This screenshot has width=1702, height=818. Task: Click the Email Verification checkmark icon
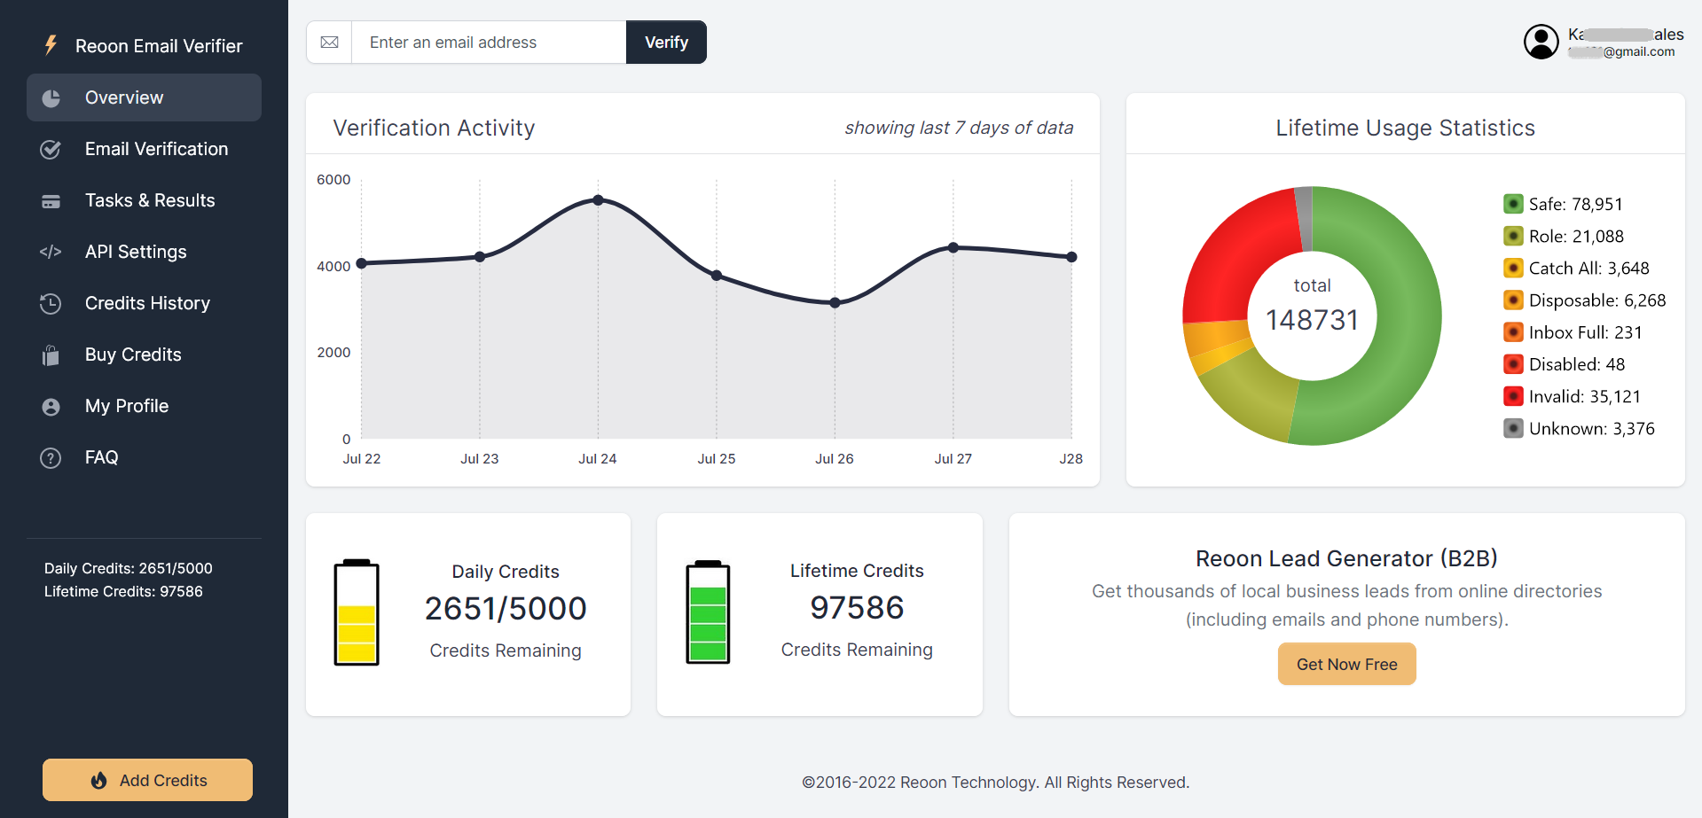click(51, 149)
